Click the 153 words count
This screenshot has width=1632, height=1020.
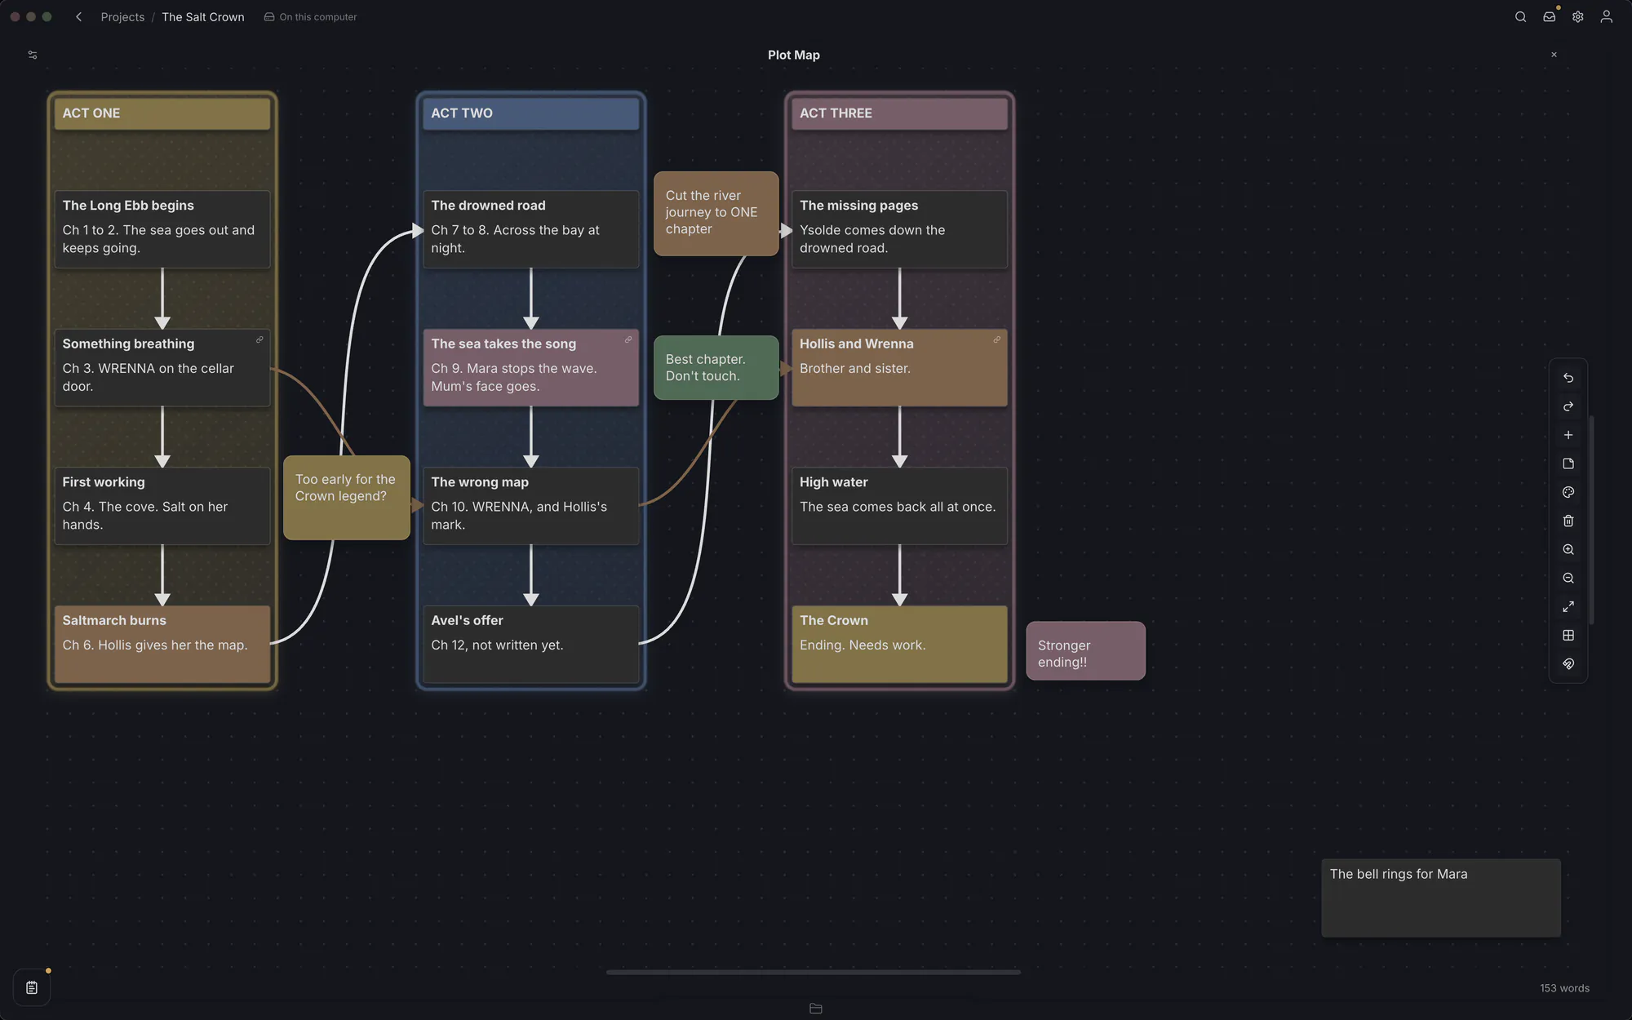pos(1564,988)
